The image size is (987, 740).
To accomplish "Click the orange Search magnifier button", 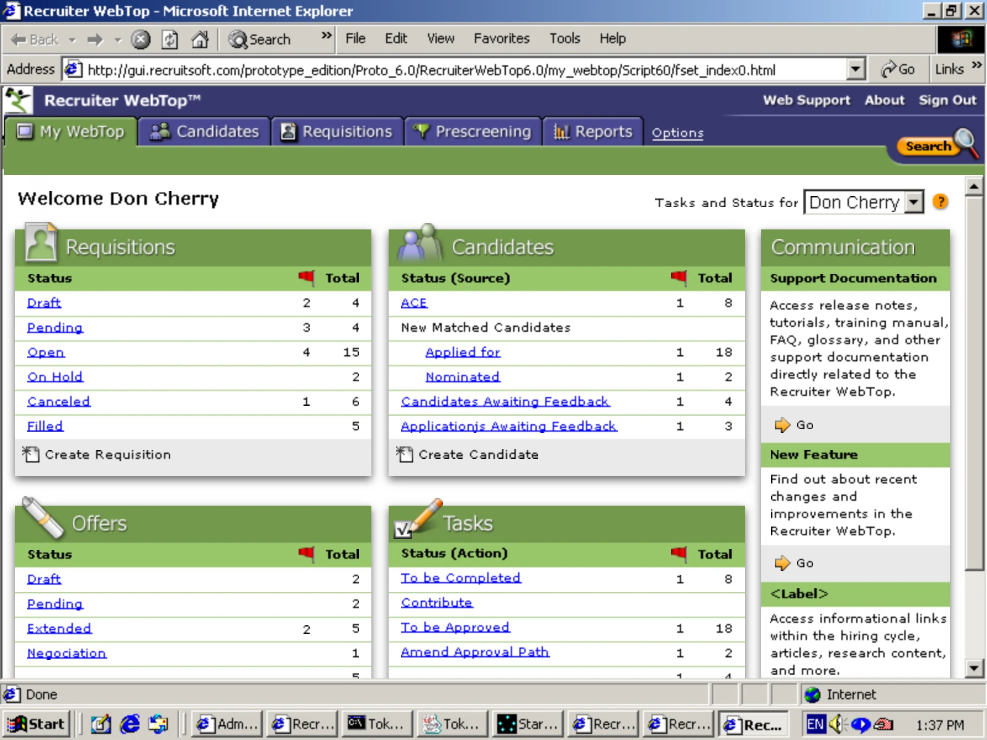I will point(938,146).
